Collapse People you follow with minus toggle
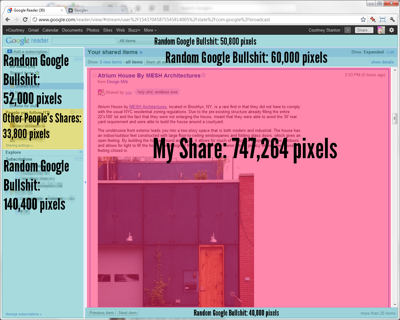Screen dimensions: 400x320 tap(77, 112)
